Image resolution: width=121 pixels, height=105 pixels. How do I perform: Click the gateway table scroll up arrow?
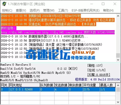pos(118,85)
